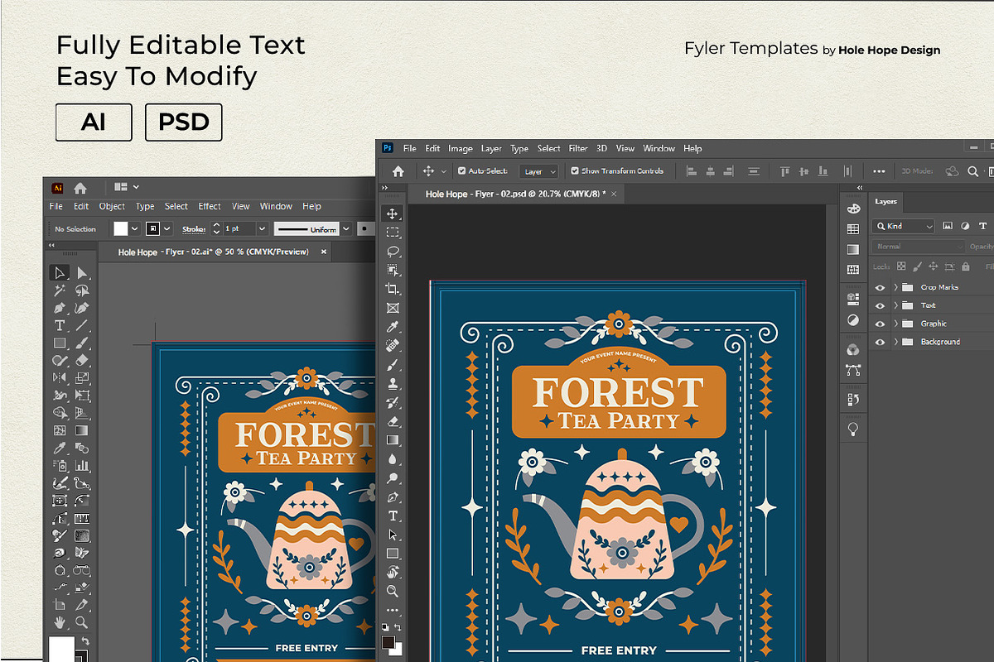Hide the Graphic layer group
Viewport: 994px width, 662px height.
pyautogui.click(x=880, y=324)
